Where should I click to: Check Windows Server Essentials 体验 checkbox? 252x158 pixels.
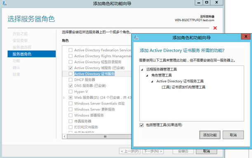71,104
